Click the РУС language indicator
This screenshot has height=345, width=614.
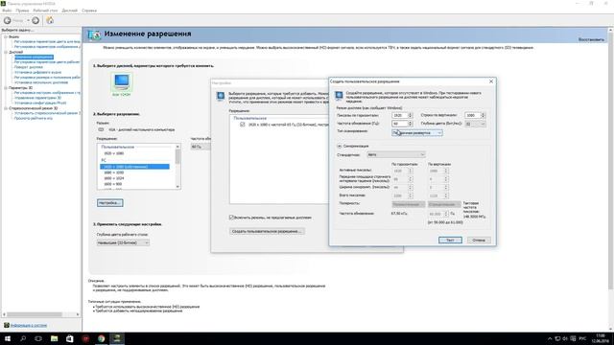coord(582,338)
